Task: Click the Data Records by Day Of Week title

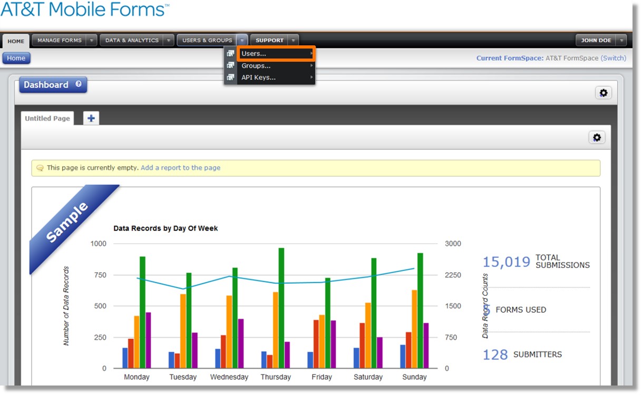Action: coord(166,228)
